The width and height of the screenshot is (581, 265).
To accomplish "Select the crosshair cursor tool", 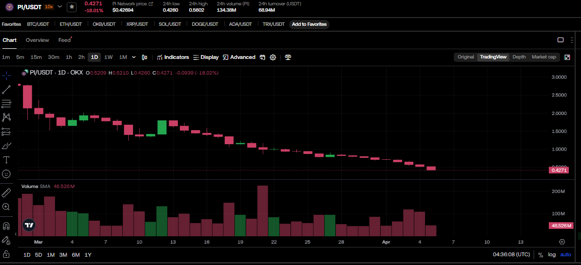I will (x=6, y=76).
